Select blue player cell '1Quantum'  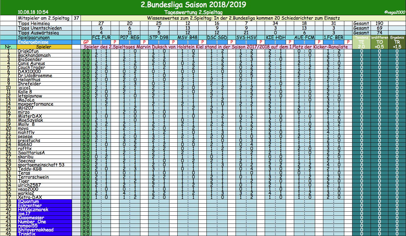point(44,201)
